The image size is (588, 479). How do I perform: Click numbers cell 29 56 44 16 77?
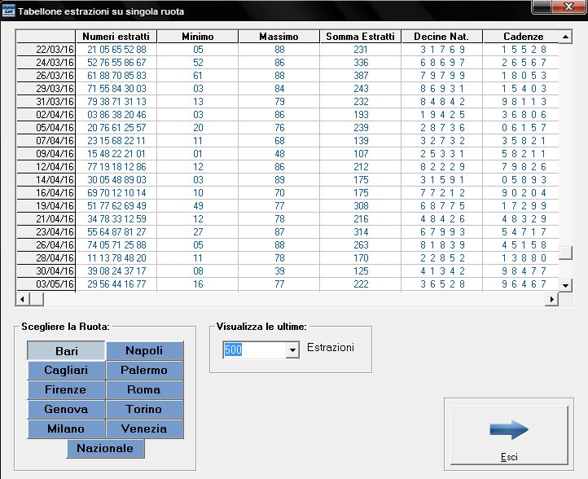point(116,284)
